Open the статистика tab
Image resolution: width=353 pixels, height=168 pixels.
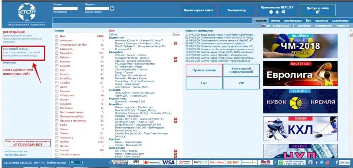[x=340, y=20]
